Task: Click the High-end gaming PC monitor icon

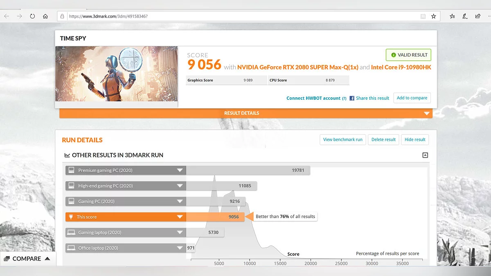Action: click(x=71, y=186)
